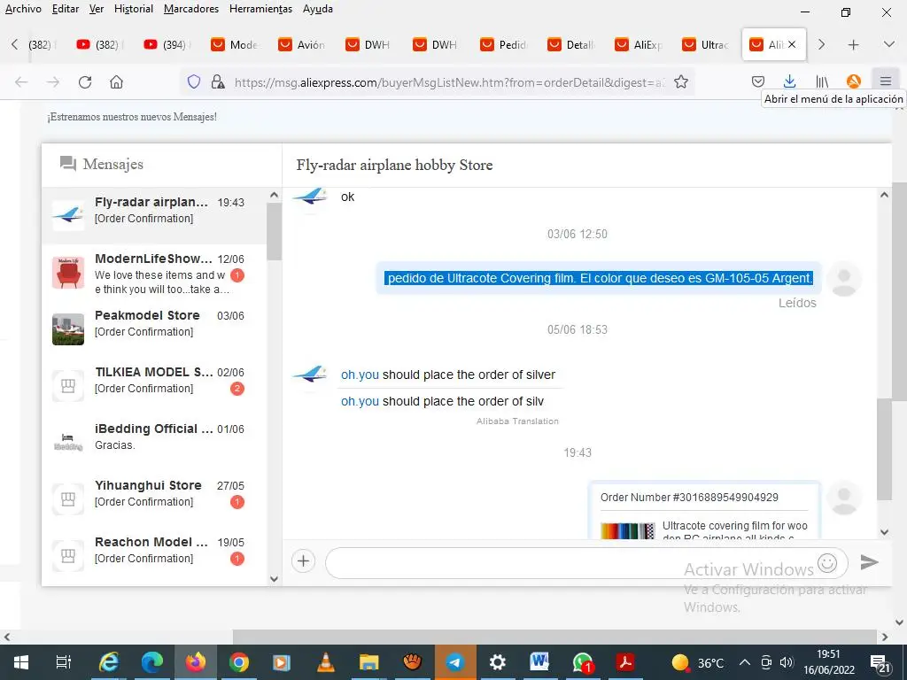Open the notification center icon
Viewport: 907px width, 680px height.
pyautogui.click(x=880, y=663)
